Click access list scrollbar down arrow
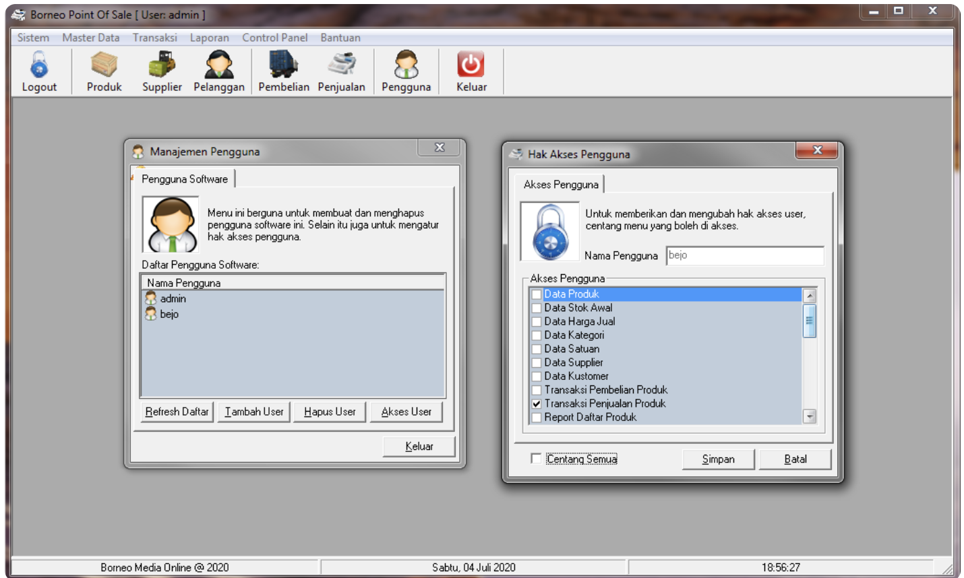The width and height of the screenshot is (964, 578). point(810,416)
